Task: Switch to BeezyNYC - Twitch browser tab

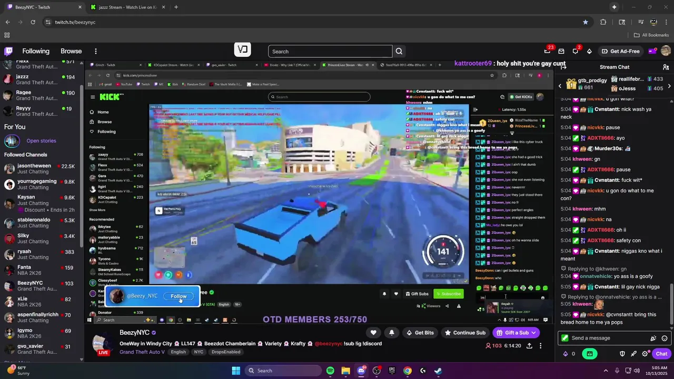Action: pos(44,7)
